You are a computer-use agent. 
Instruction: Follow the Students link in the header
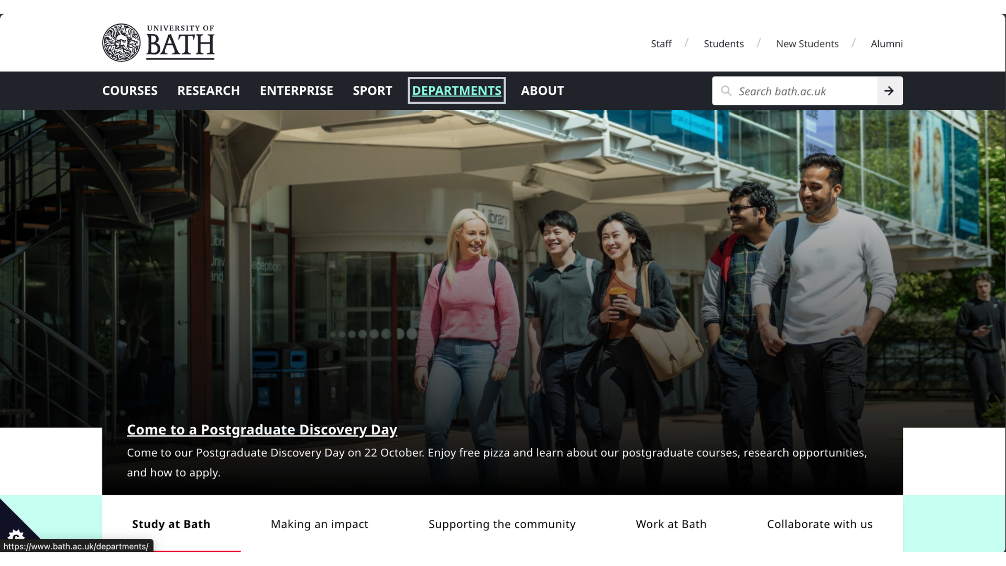coord(723,44)
